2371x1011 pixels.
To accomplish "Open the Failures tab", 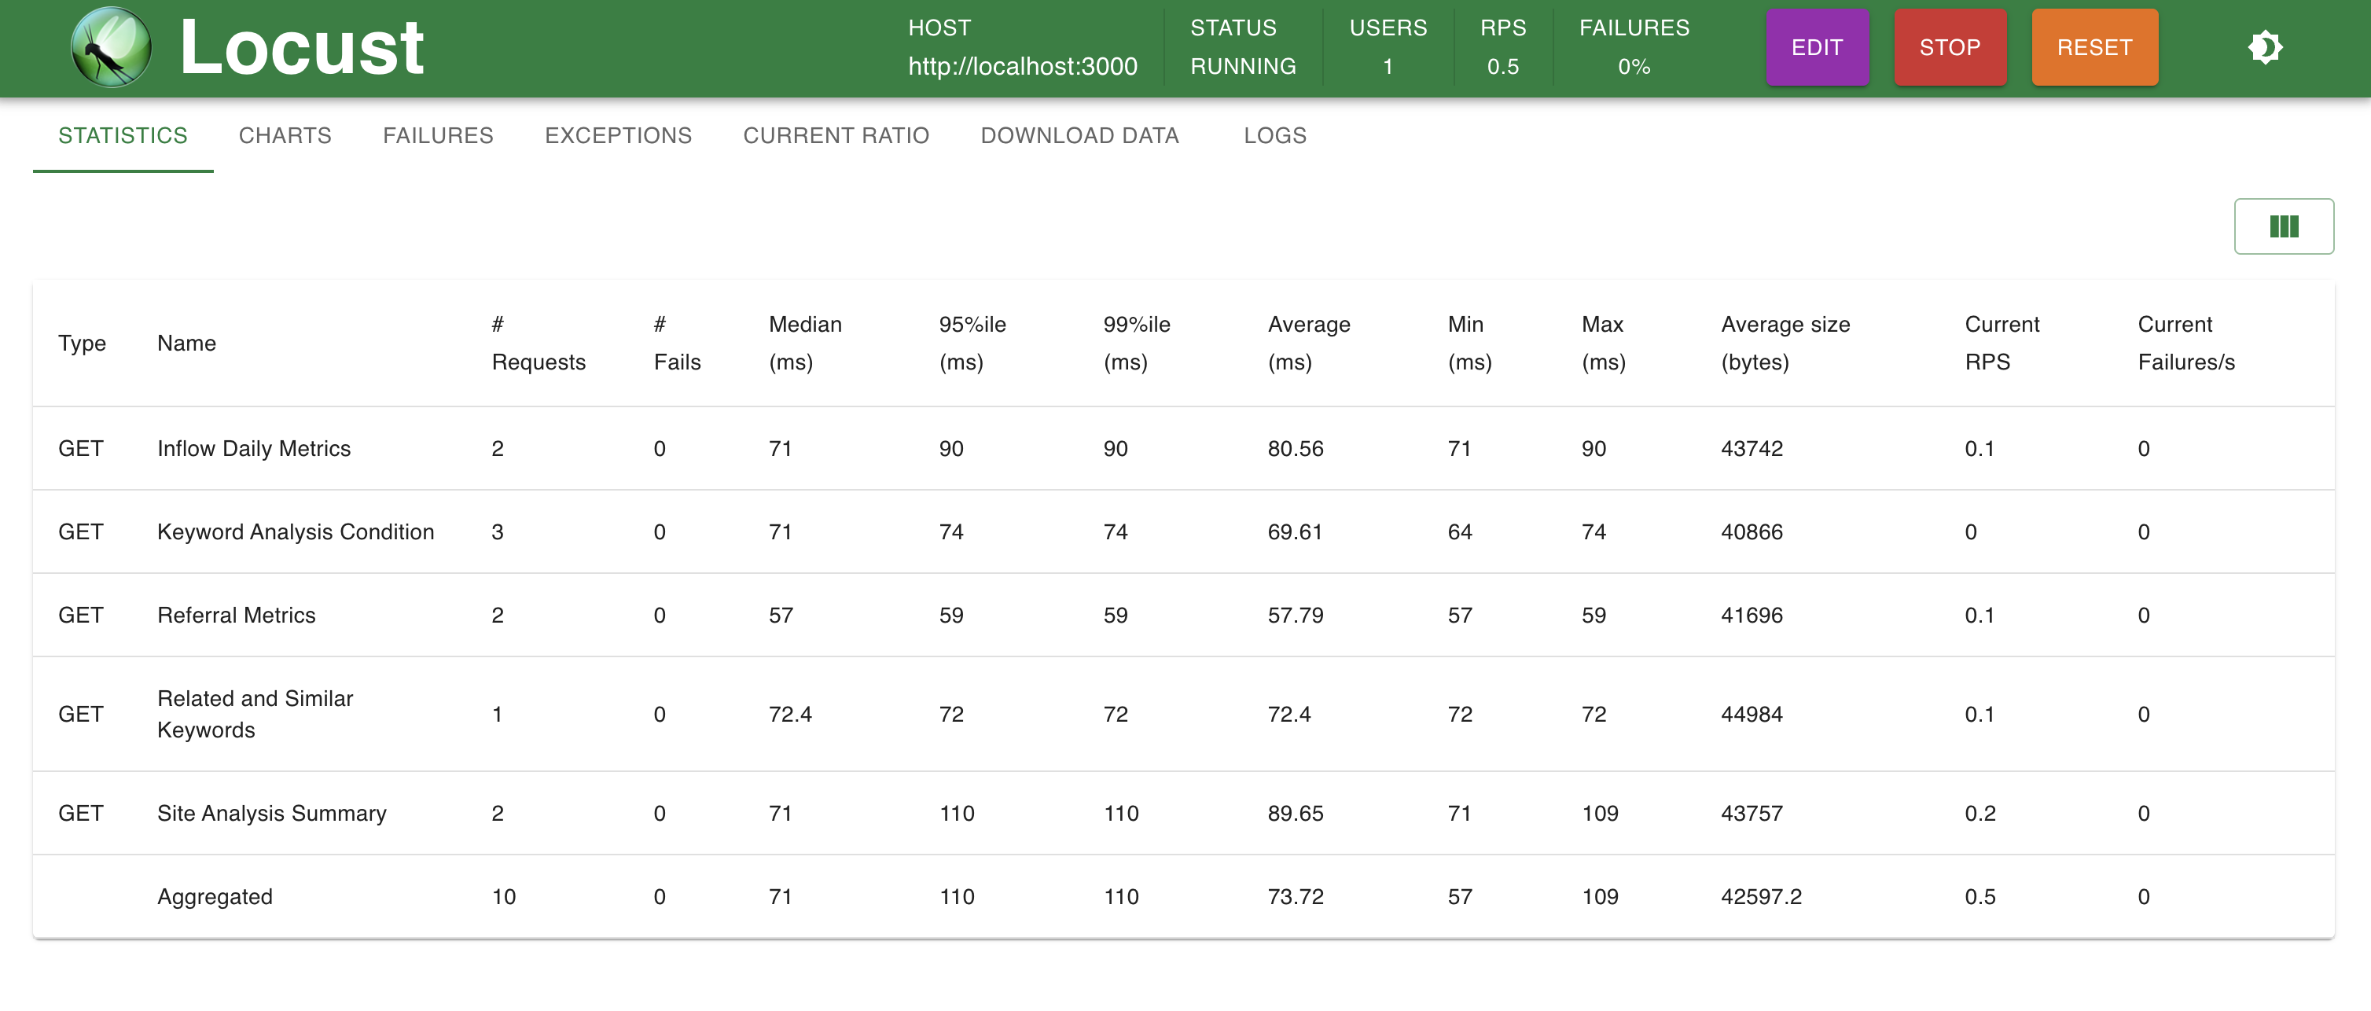I will coord(437,136).
